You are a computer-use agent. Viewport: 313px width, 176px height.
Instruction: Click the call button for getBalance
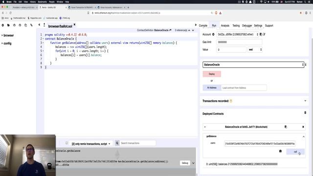click(x=295, y=152)
